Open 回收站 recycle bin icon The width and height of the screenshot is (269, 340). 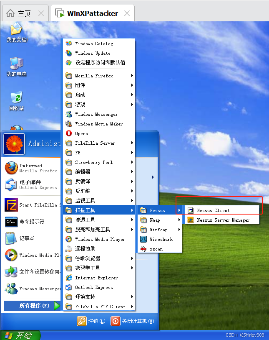[16, 101]
